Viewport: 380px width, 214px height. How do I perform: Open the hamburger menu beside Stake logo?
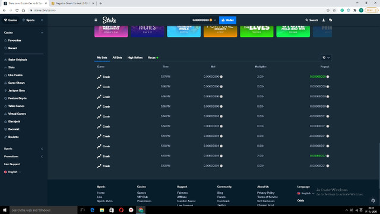96,20
